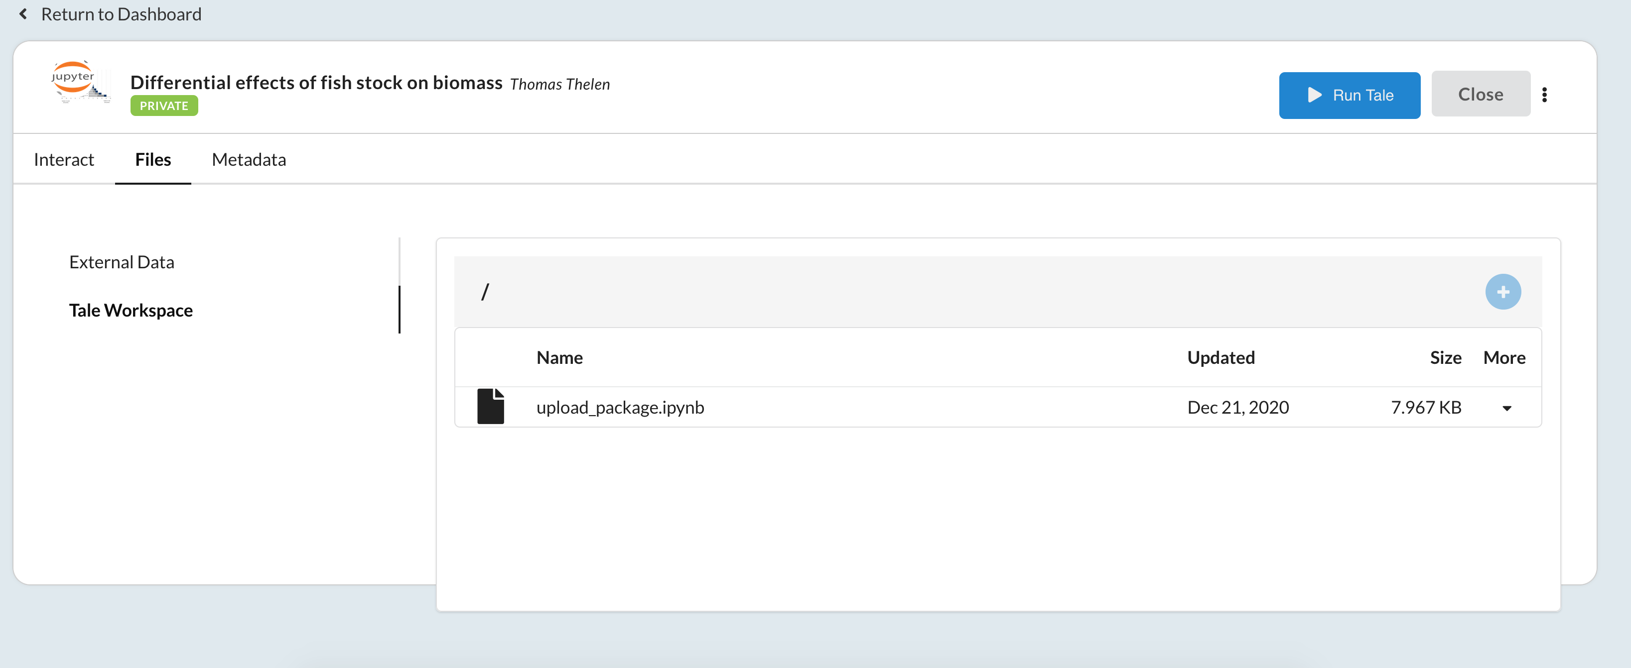Image resolution: width=1631 pixels, height=668 pixels.
Task: Open the Tale options kebab menu
Action: pyautogui.click(x=1546, y=94)
